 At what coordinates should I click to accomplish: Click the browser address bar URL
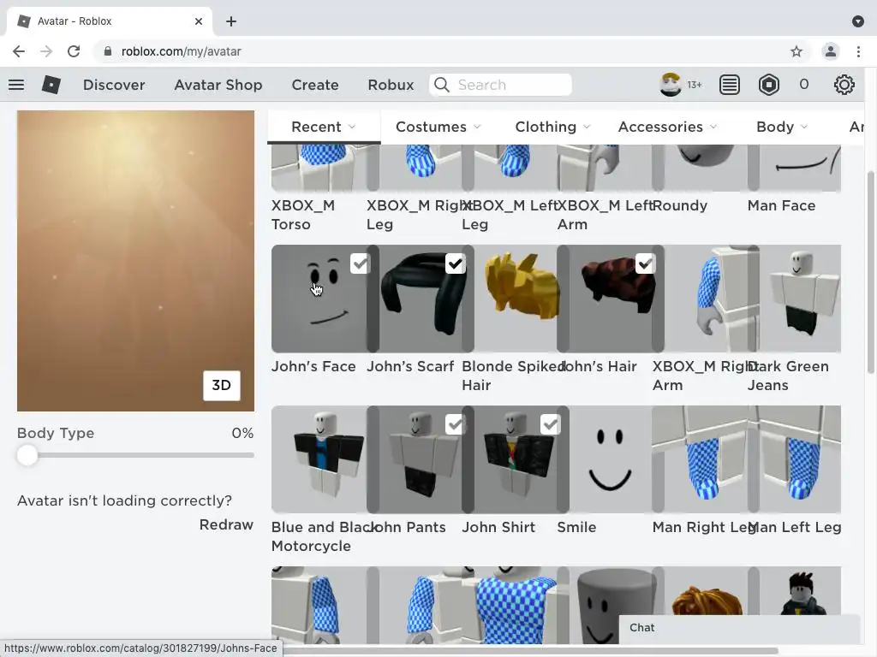point(182,51)
